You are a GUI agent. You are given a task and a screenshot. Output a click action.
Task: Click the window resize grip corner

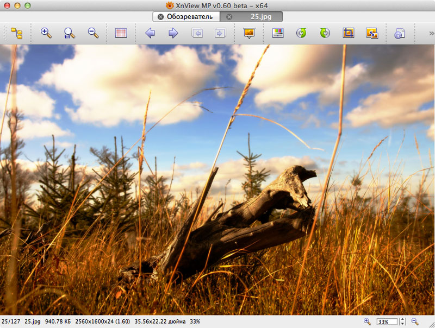[x=431, y=324]
